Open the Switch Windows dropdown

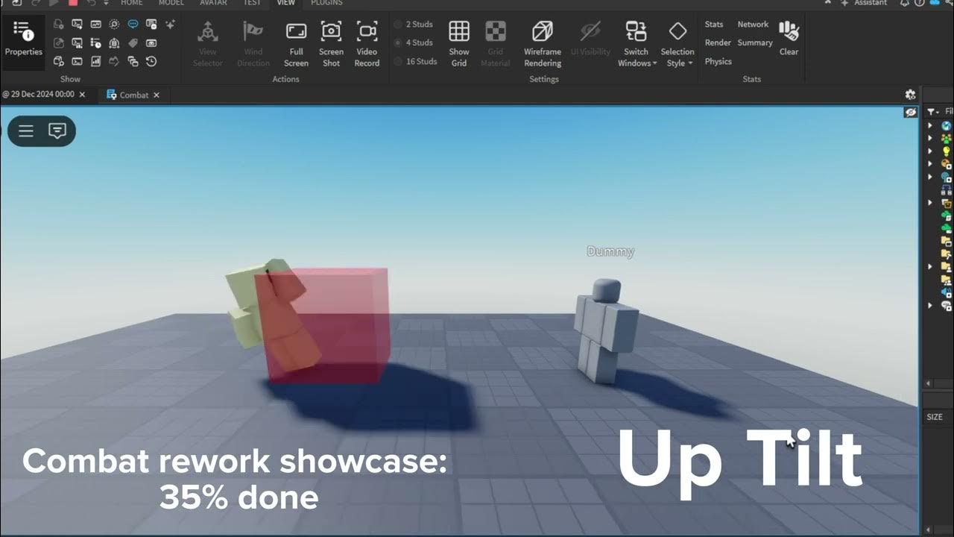pos(636,43)
